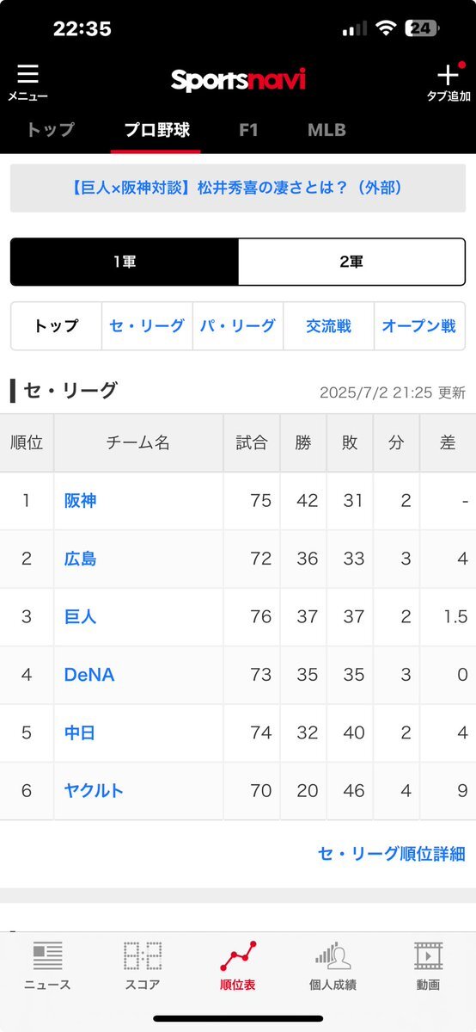Switch to the MLB tab

coord(326,130)
